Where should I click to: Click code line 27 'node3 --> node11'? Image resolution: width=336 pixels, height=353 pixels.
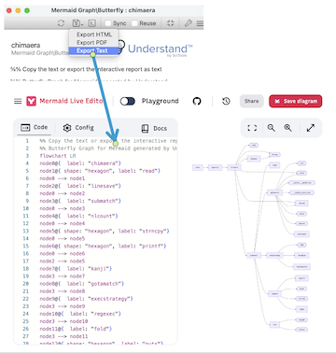tap(63, 336)
